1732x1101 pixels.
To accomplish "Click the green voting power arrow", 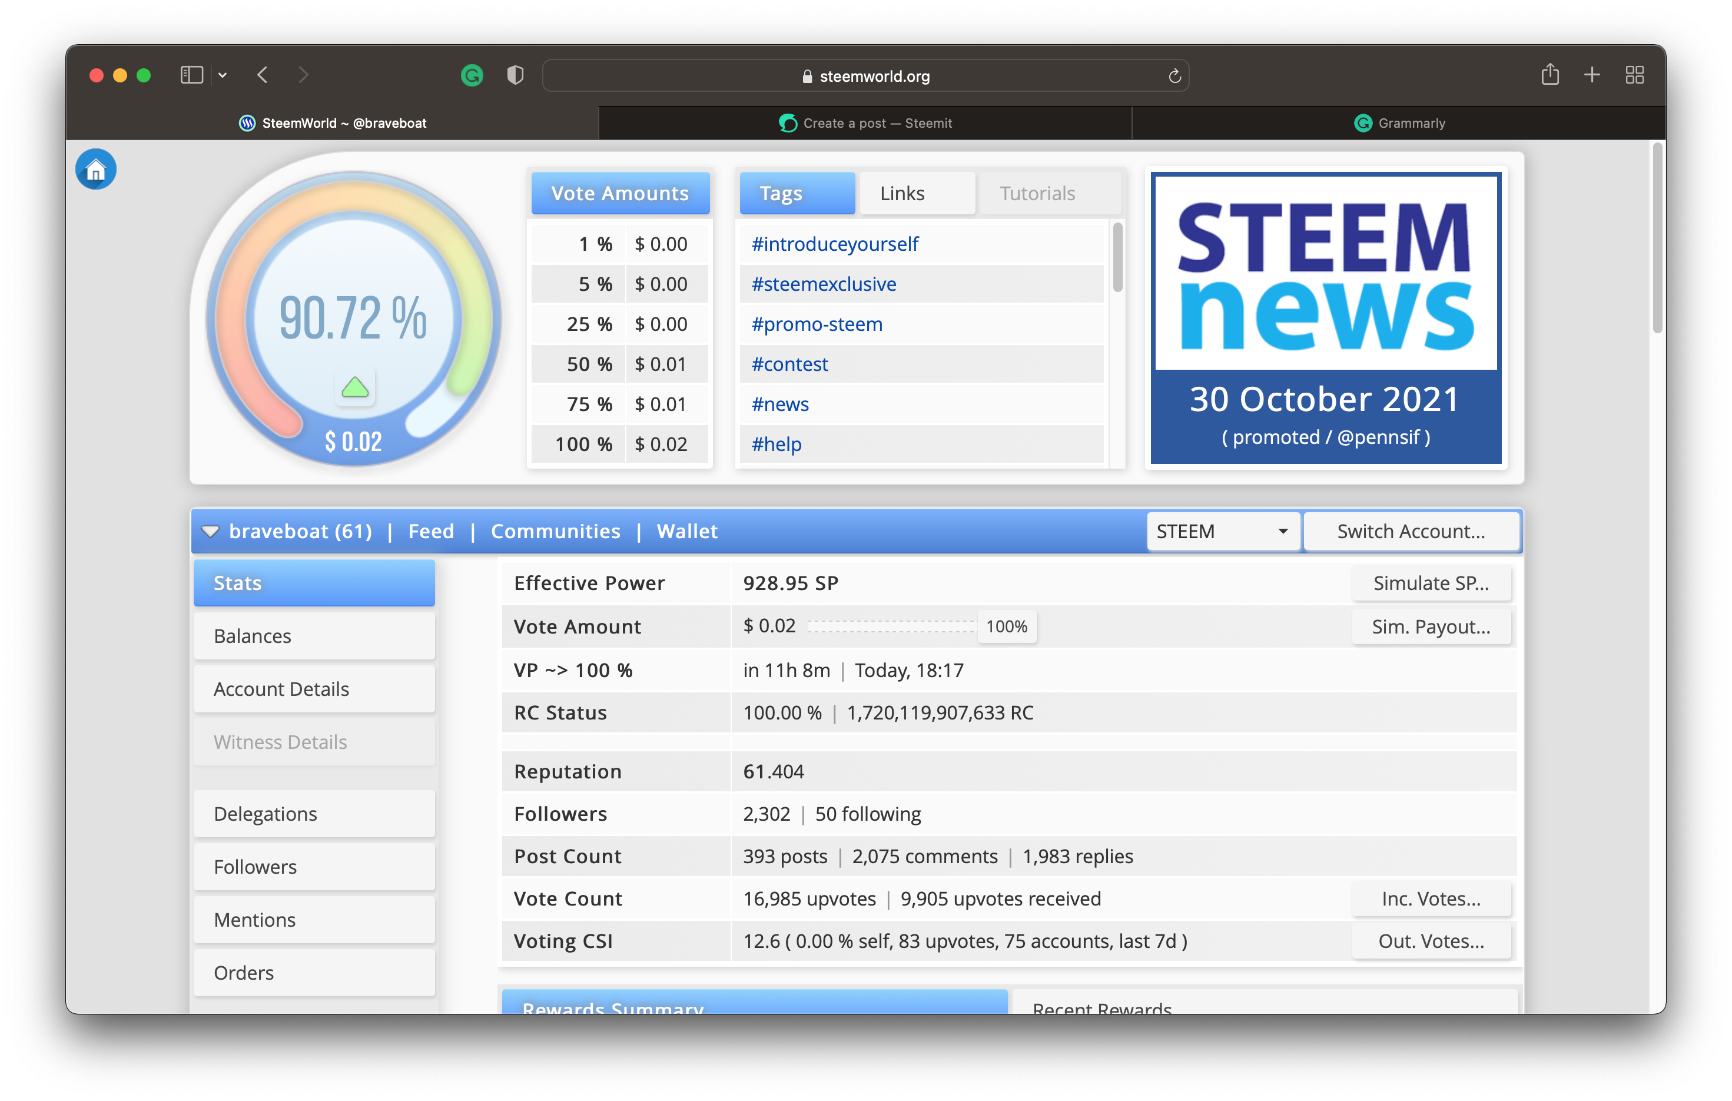I will (354, 389).
